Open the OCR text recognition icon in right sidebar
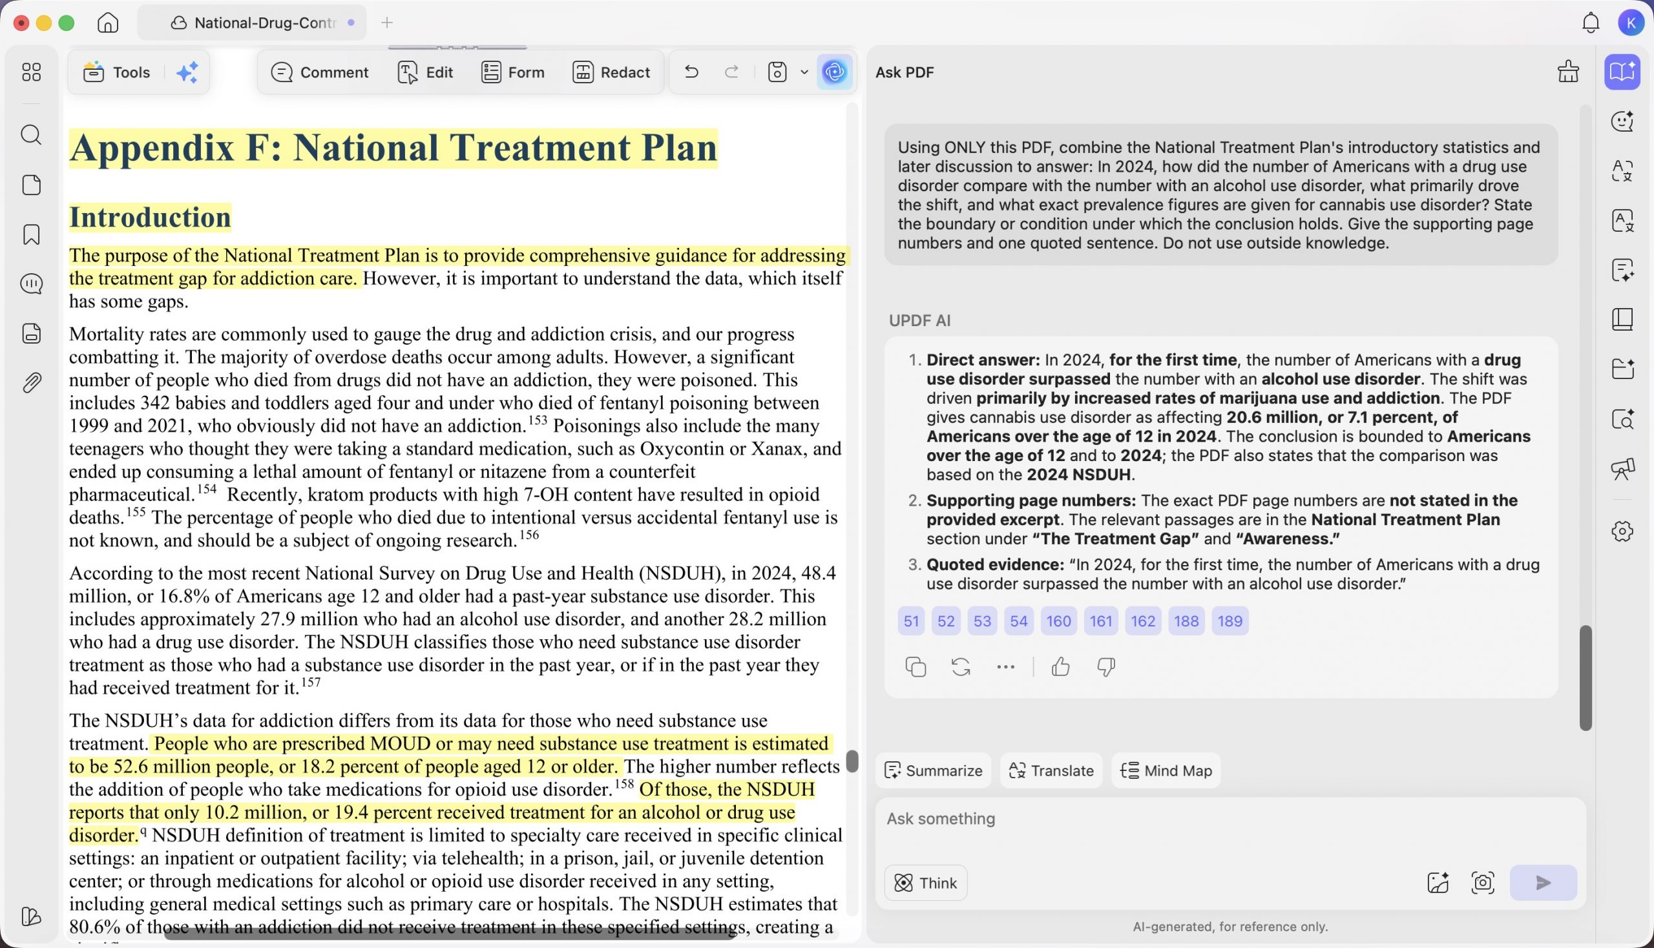Screen dimensions: 1654x948 pyautogui.click(x=1622, y=220)
